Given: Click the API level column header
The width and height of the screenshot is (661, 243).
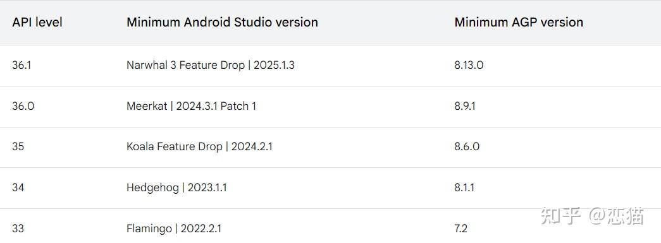Looking at the screenshot, I should click(x=37, y=22).
